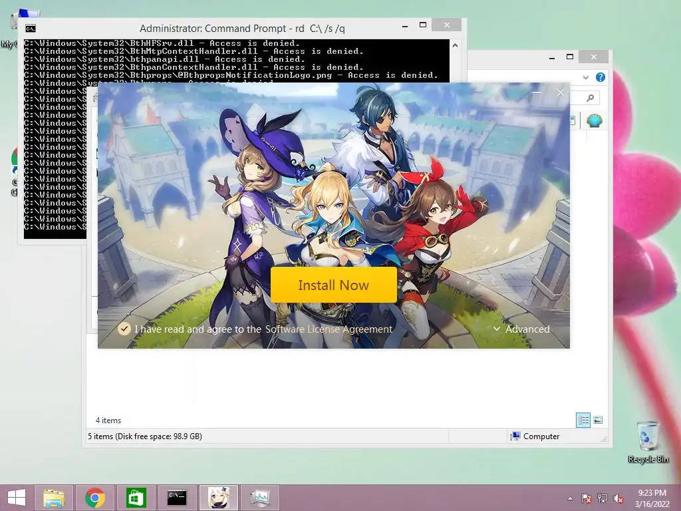Click the muted volume tray icon
This screenshot has width=681, height=511.
click(x=618, y=498)
